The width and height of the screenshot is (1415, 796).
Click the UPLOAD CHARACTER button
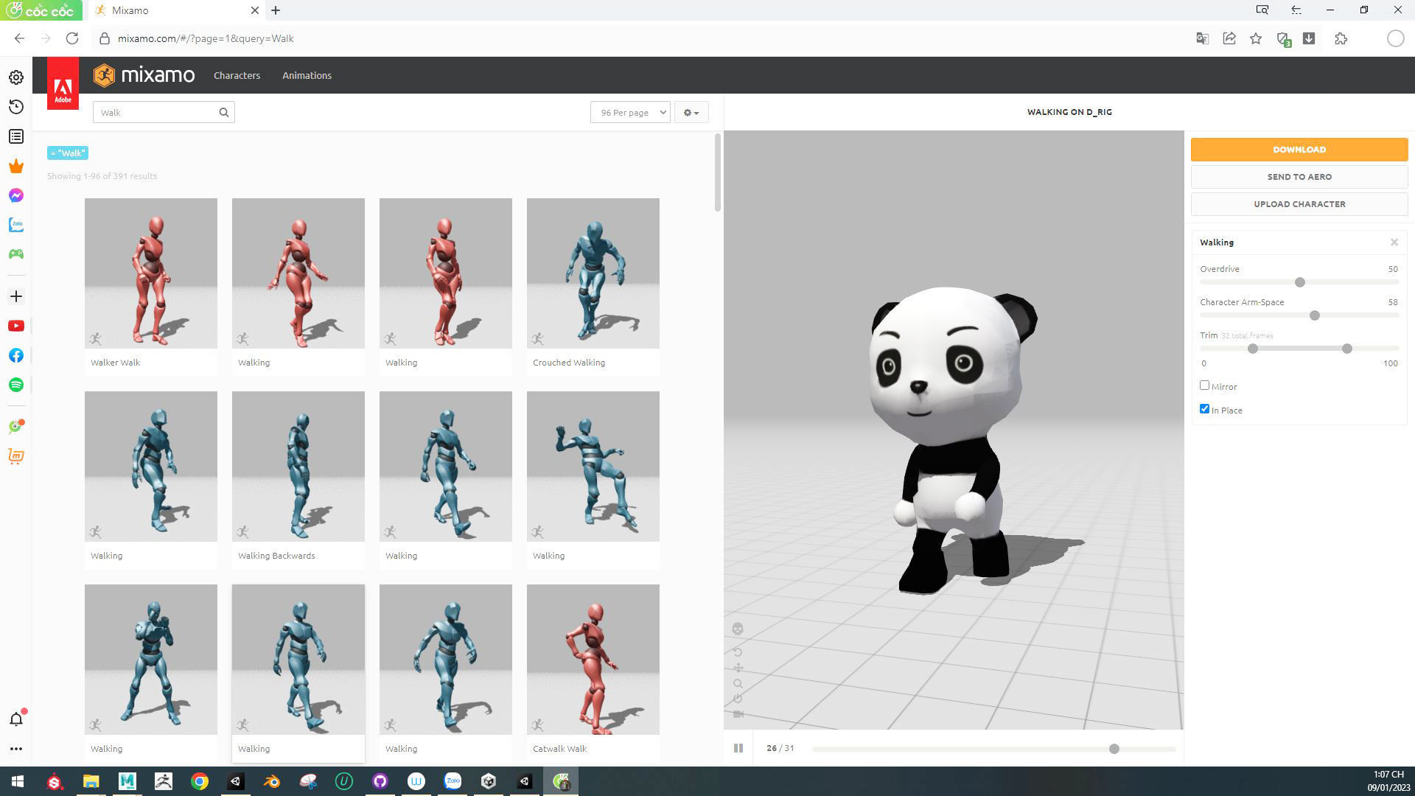pyautogui.click(x=1299, y=204)
